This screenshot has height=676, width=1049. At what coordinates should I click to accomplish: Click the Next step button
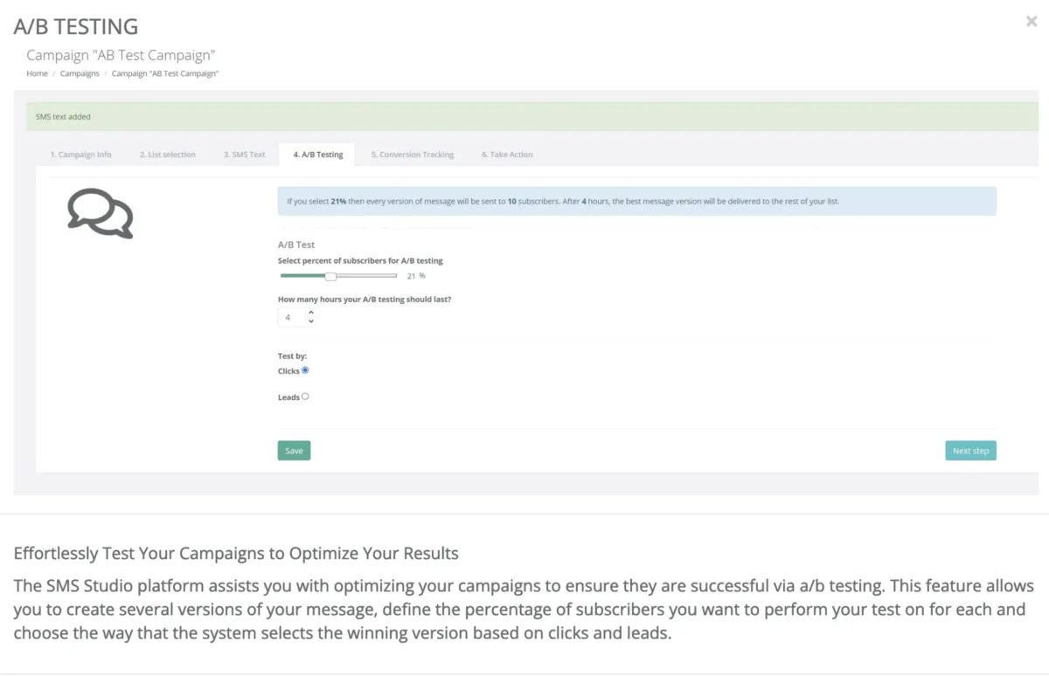pos(970,451)
